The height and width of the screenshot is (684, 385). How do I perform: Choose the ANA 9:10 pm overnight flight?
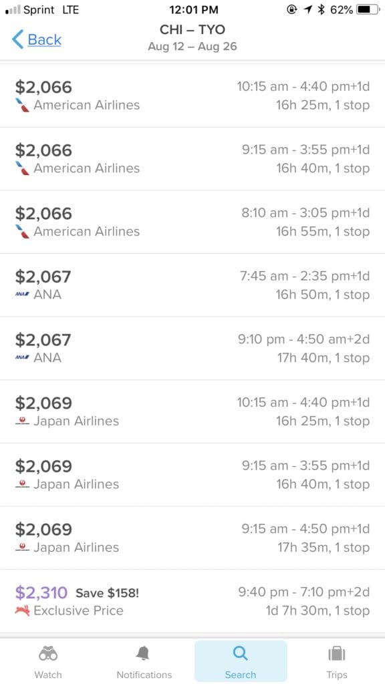[x=192, y=349]
